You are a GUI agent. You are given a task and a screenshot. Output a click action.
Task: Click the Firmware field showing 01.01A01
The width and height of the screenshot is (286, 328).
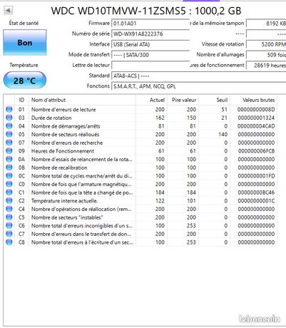(x=150, y=24)
